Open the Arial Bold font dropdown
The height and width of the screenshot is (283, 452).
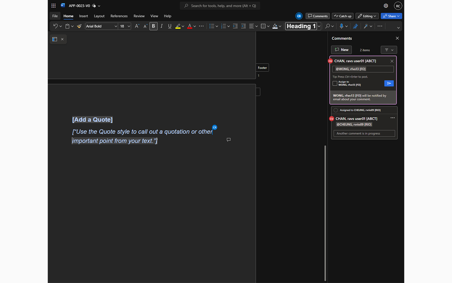[116, 26]
